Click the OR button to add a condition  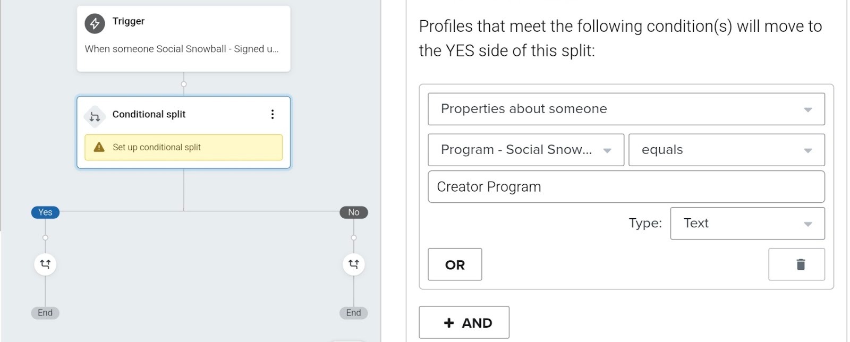coord(455,264)
